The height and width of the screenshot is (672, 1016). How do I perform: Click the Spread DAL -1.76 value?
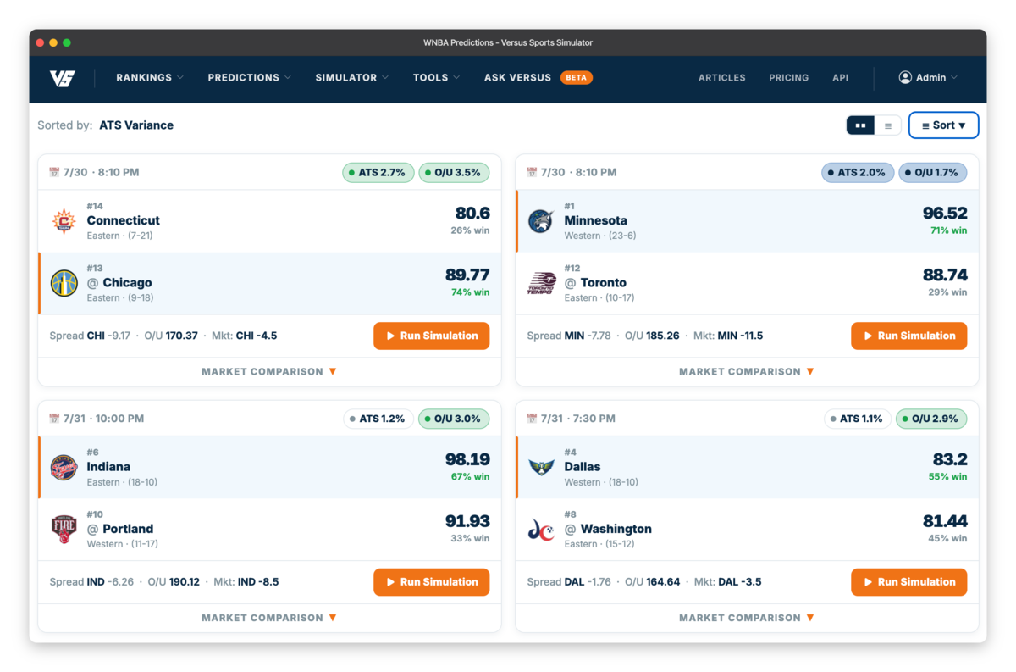click(x=569, y=582)
